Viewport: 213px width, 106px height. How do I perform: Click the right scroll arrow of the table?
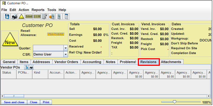(209, 96)
